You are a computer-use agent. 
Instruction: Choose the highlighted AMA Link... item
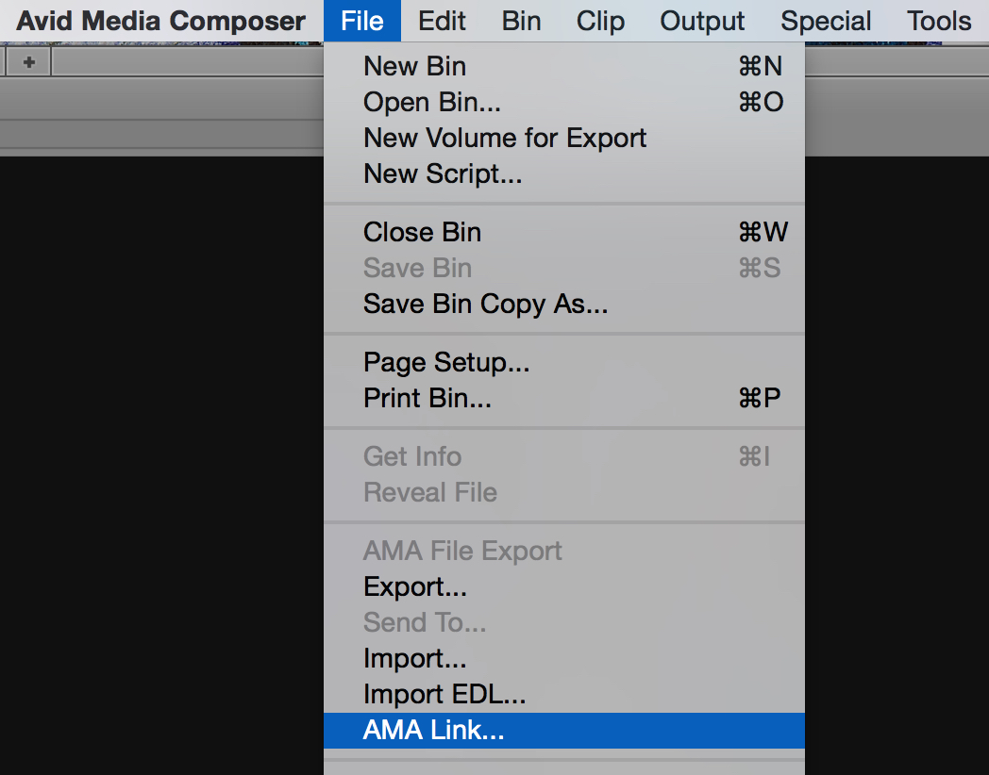(564, 731)
